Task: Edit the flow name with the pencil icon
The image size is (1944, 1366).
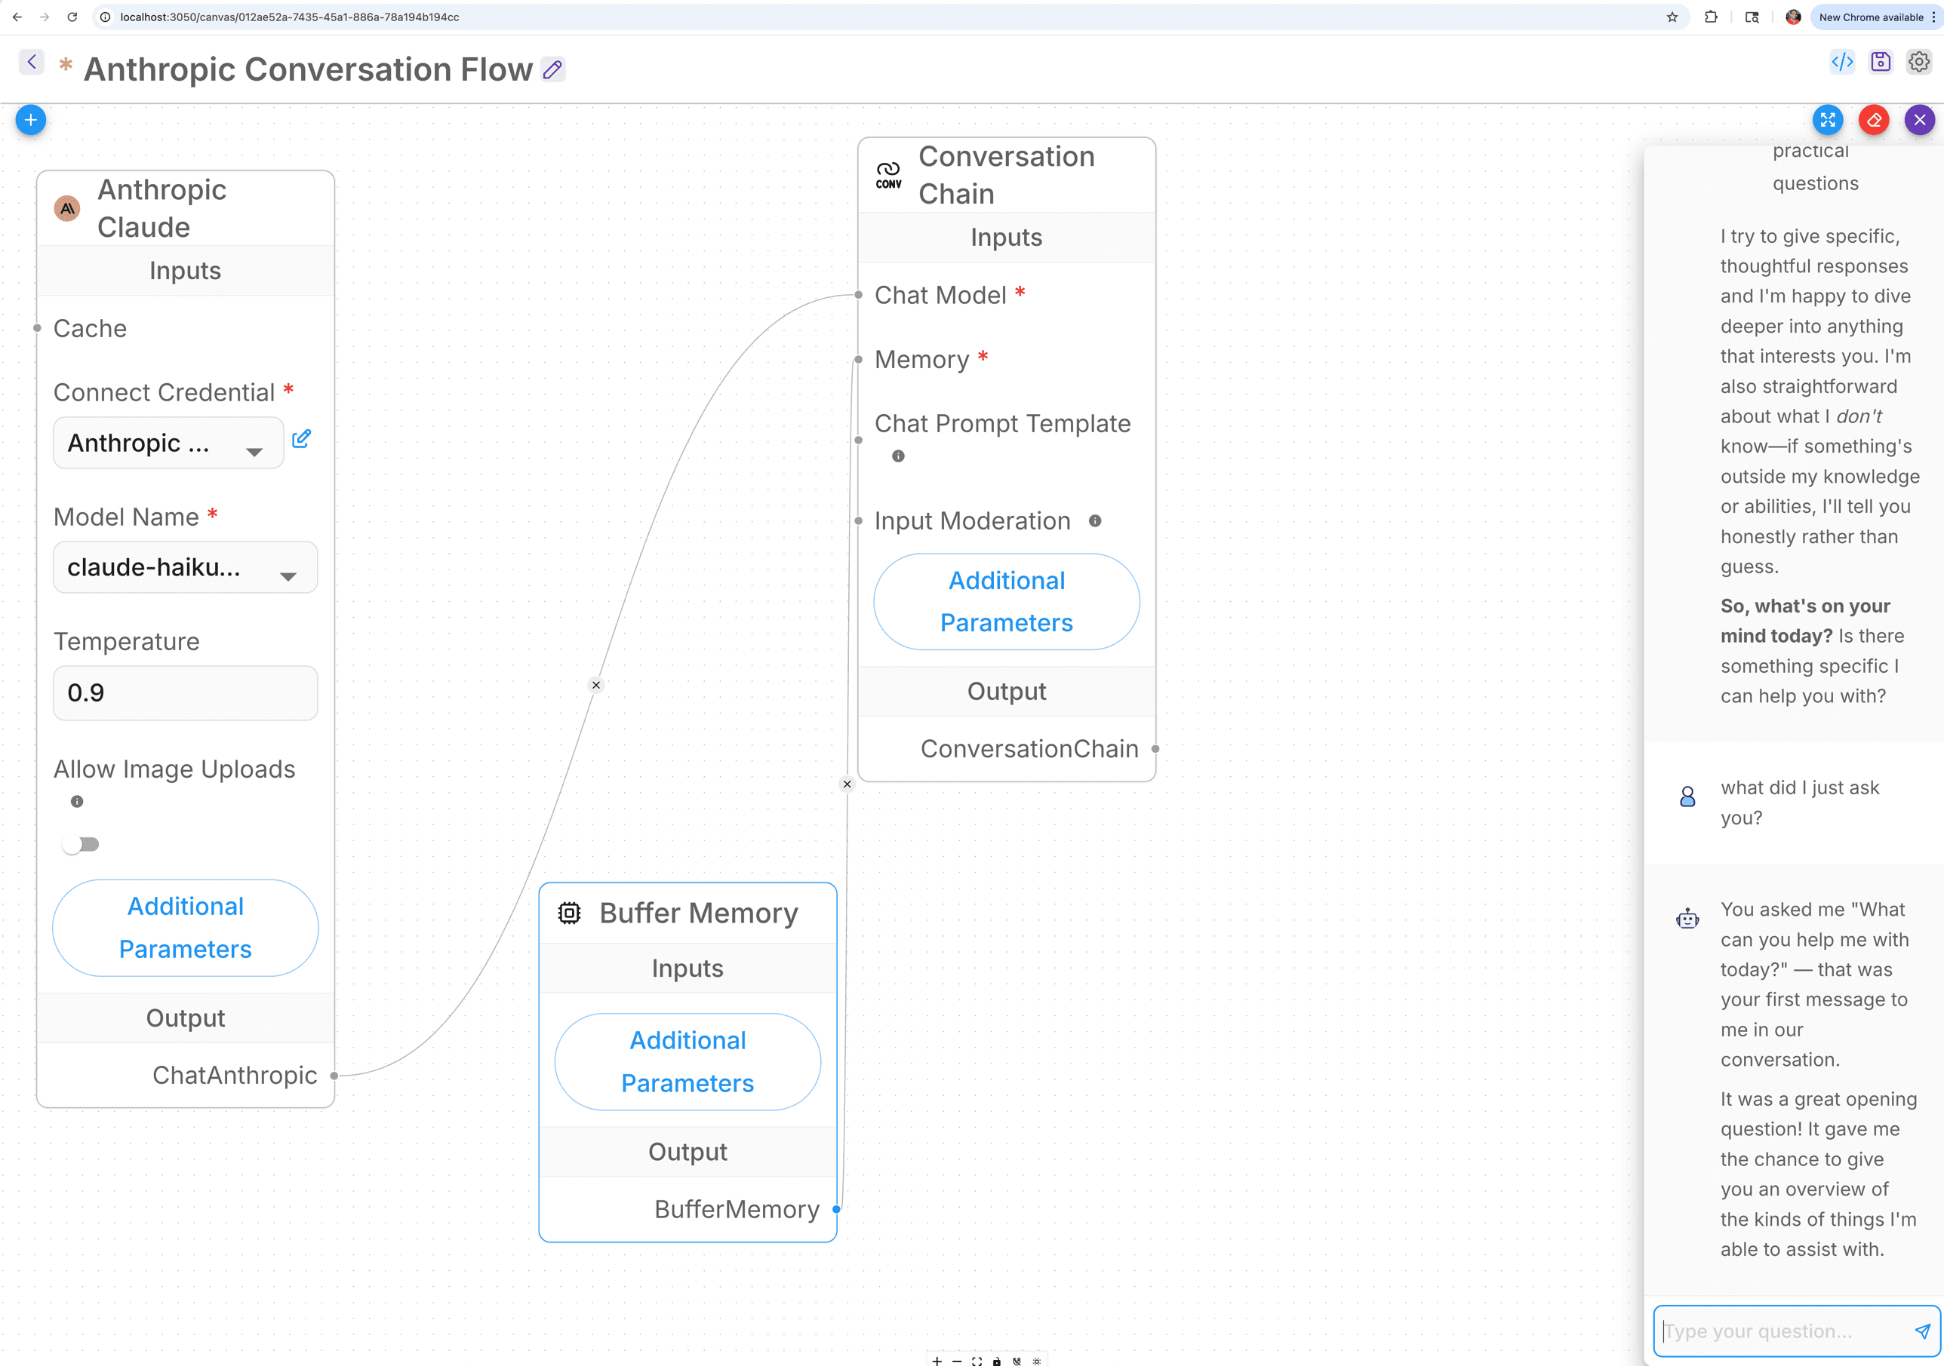Action: coord(553,69)
